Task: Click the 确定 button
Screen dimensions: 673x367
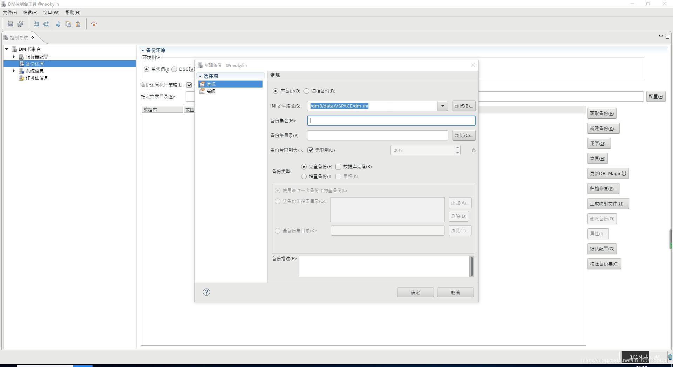Action: point(415,292)
